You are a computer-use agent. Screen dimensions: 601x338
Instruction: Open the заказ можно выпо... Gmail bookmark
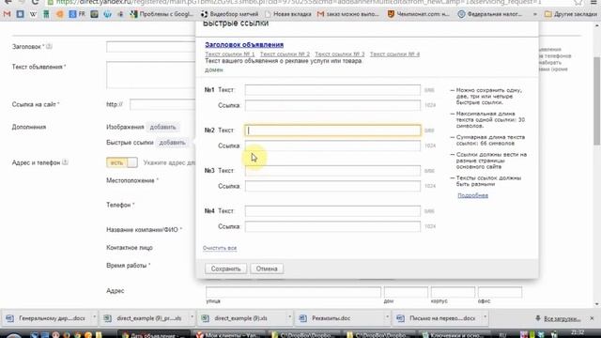(348, 14)
